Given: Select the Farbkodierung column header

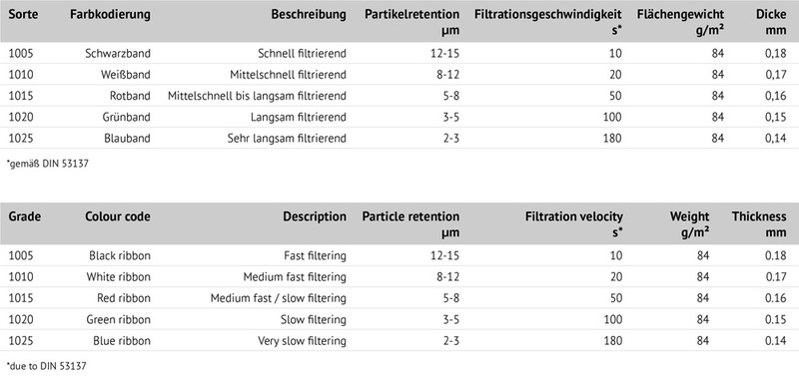Looking at the screenshot, I should coord(110,15).
